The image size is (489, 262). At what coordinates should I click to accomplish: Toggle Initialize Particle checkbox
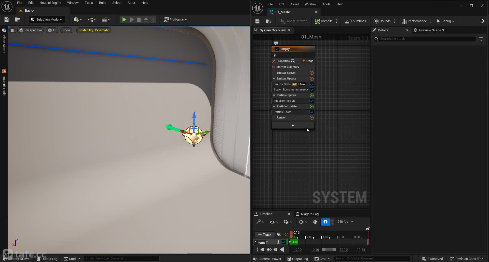(311, 101)
